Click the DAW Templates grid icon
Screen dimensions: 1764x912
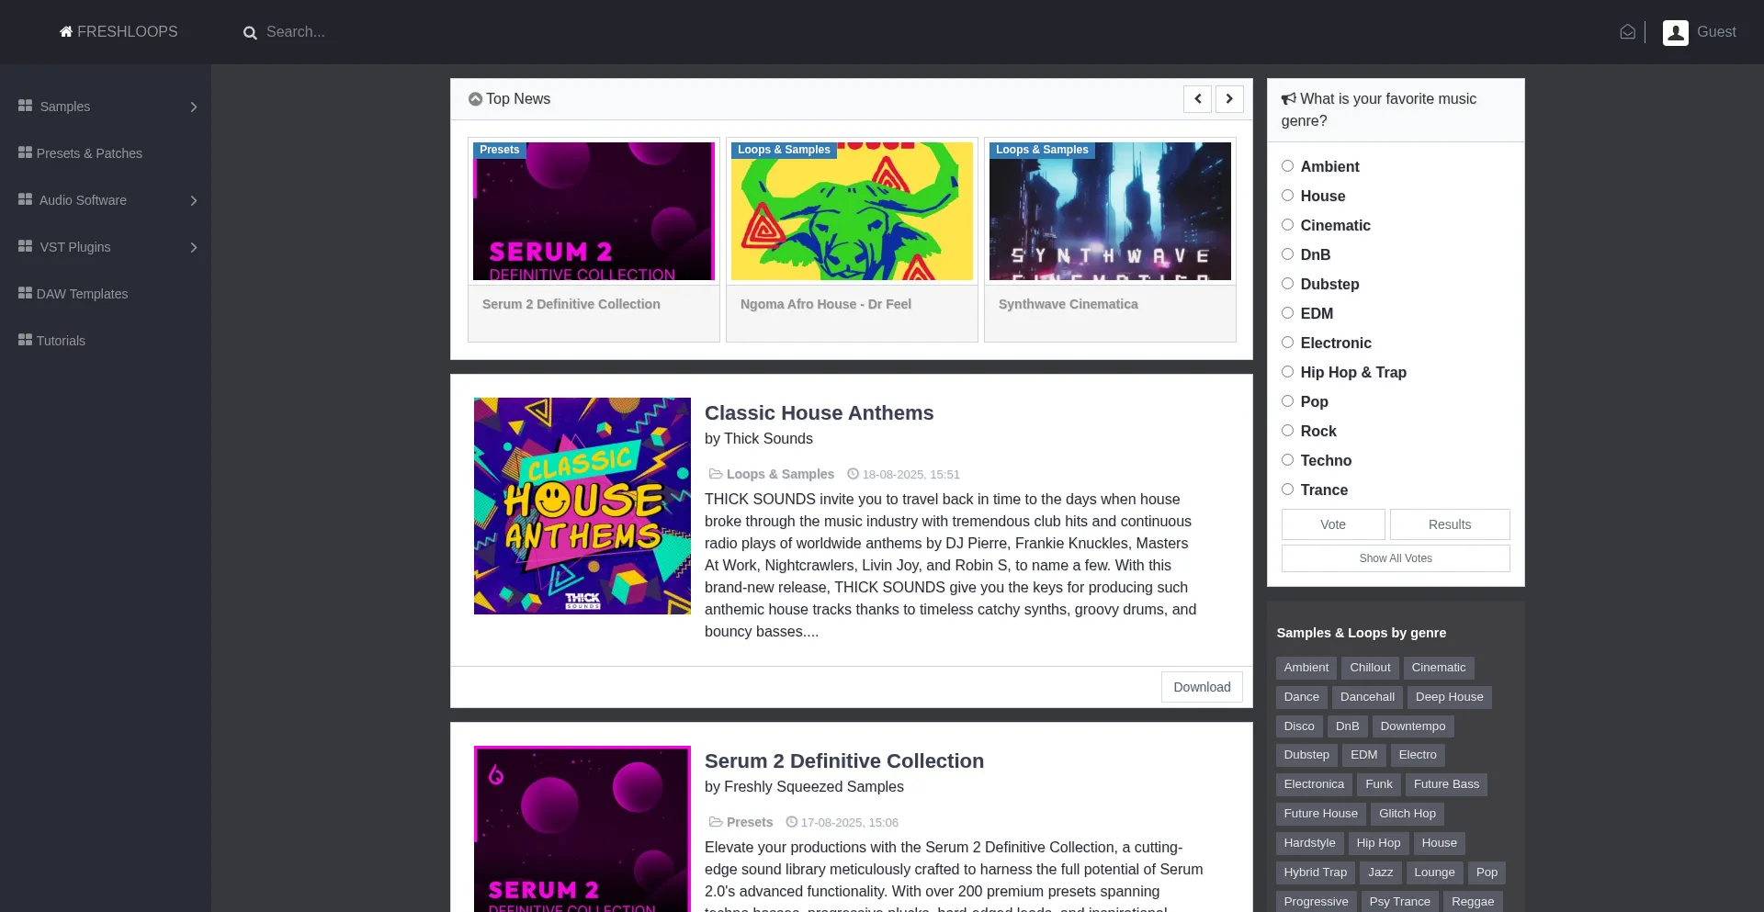click(25, 293)
